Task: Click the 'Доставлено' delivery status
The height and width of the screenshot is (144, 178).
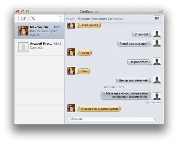Action: [153, 103]
